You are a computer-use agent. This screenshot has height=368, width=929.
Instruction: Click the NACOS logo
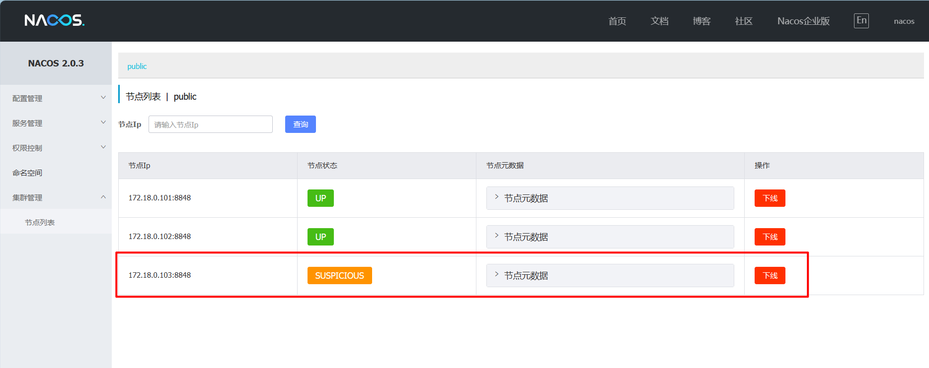pos(55,20)
